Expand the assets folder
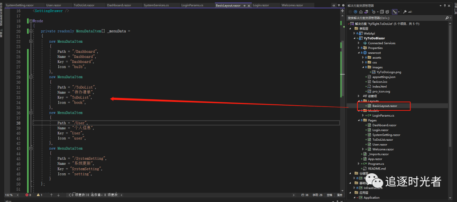 [x=363, y=57]
